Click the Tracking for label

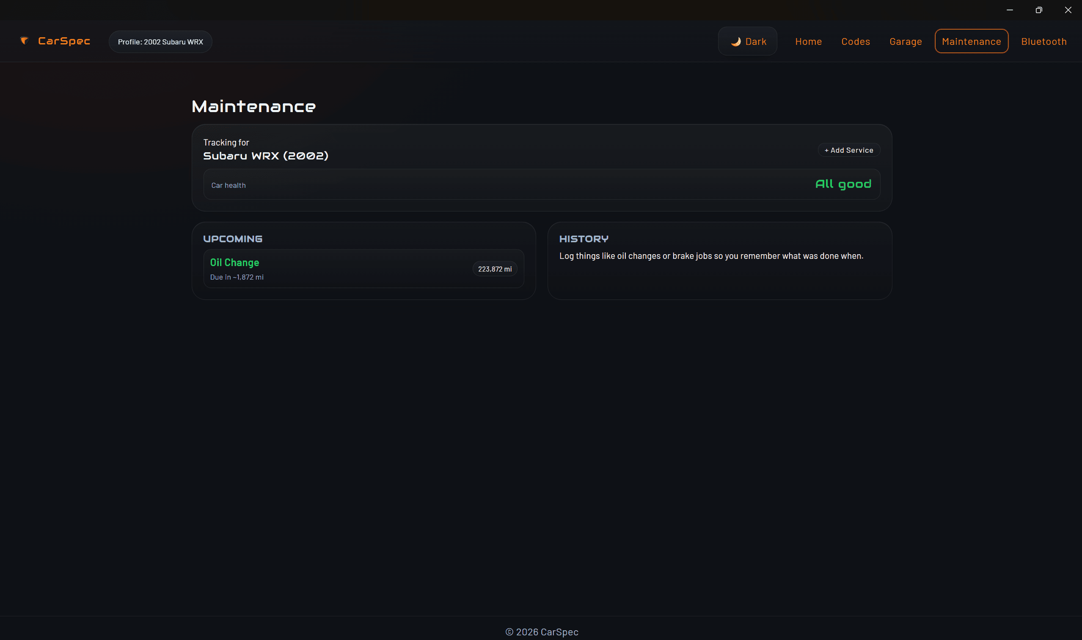[x=226, y=143]
